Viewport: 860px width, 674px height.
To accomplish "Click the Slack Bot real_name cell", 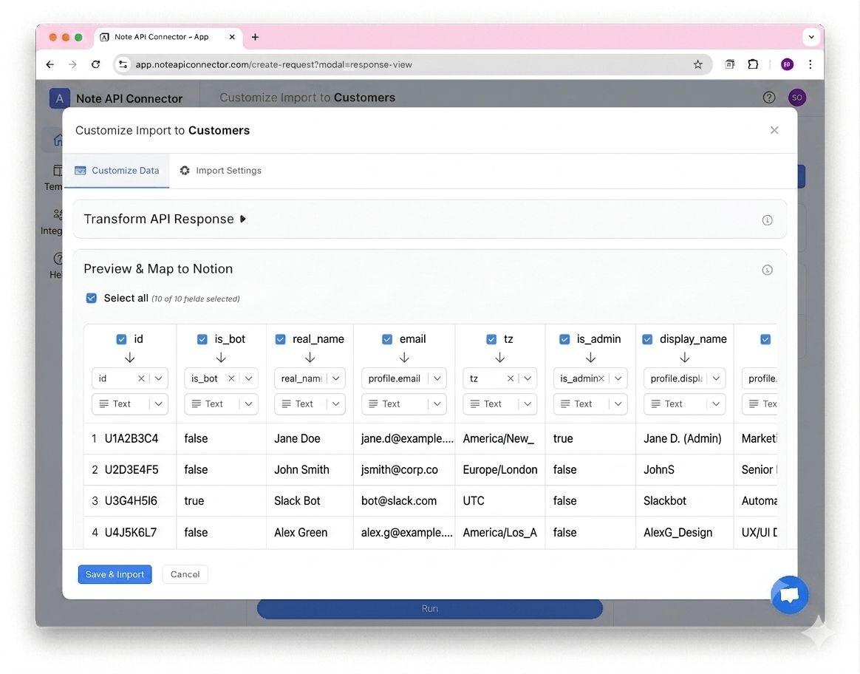I will (297, 501).
